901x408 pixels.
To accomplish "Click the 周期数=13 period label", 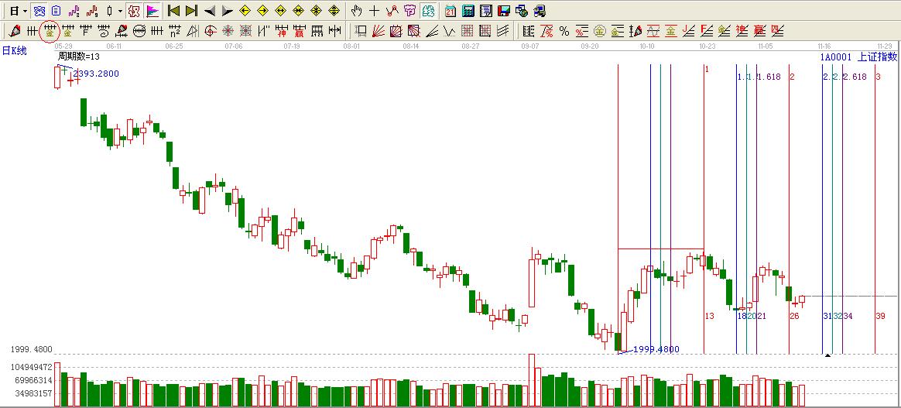I will click(x=79, y=57).
